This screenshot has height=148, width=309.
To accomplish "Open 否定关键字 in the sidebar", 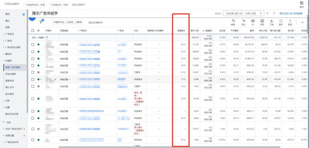I will click(x=11, y=74).
